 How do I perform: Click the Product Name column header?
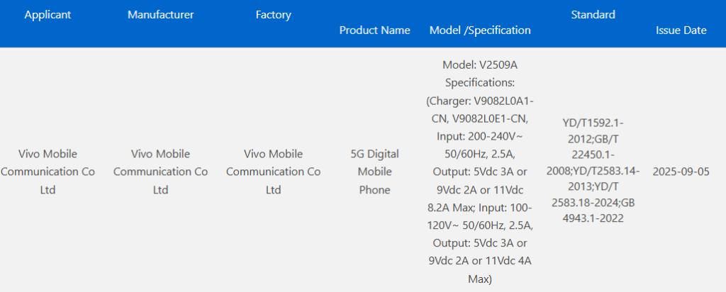click(x=374, y=30)
